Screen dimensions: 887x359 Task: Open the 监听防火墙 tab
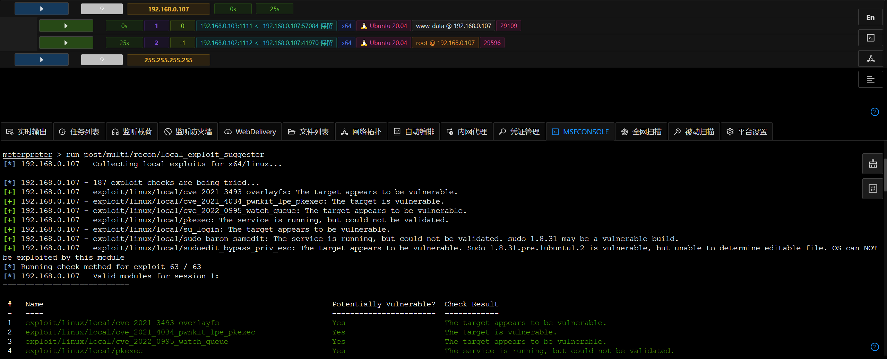188,132
